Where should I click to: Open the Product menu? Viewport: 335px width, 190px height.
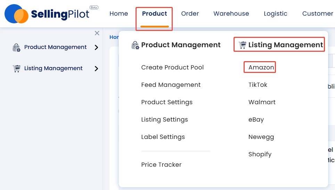point(154,14)
